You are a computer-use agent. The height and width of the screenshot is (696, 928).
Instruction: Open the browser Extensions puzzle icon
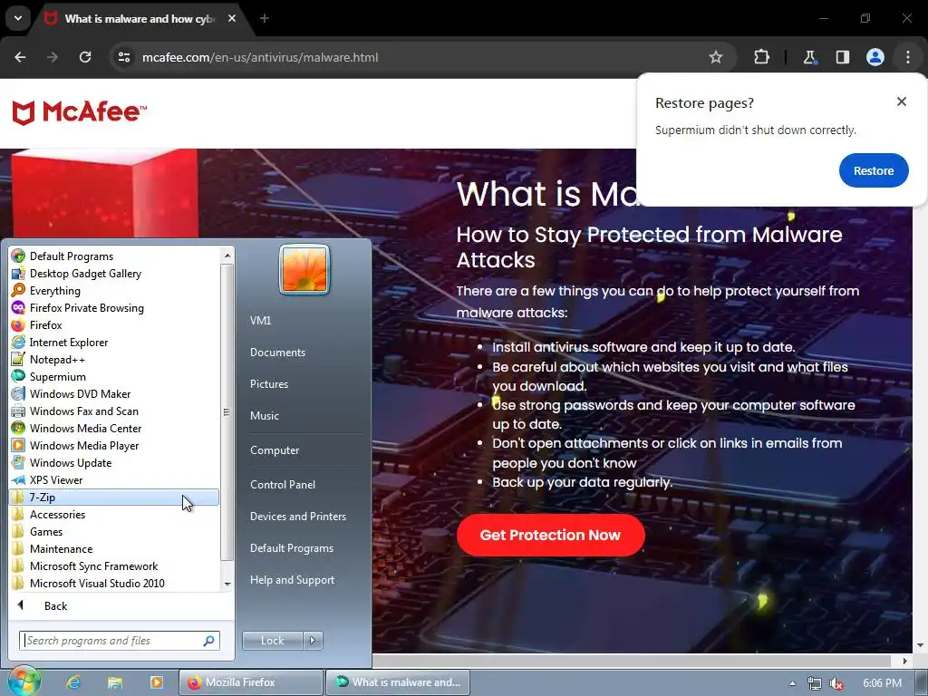(x=761, y=57)
